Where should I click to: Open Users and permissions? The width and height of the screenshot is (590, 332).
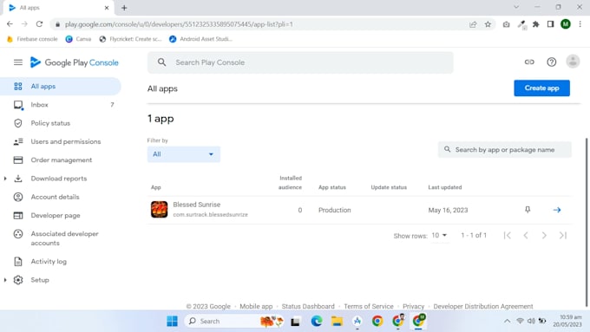(66, 141)
